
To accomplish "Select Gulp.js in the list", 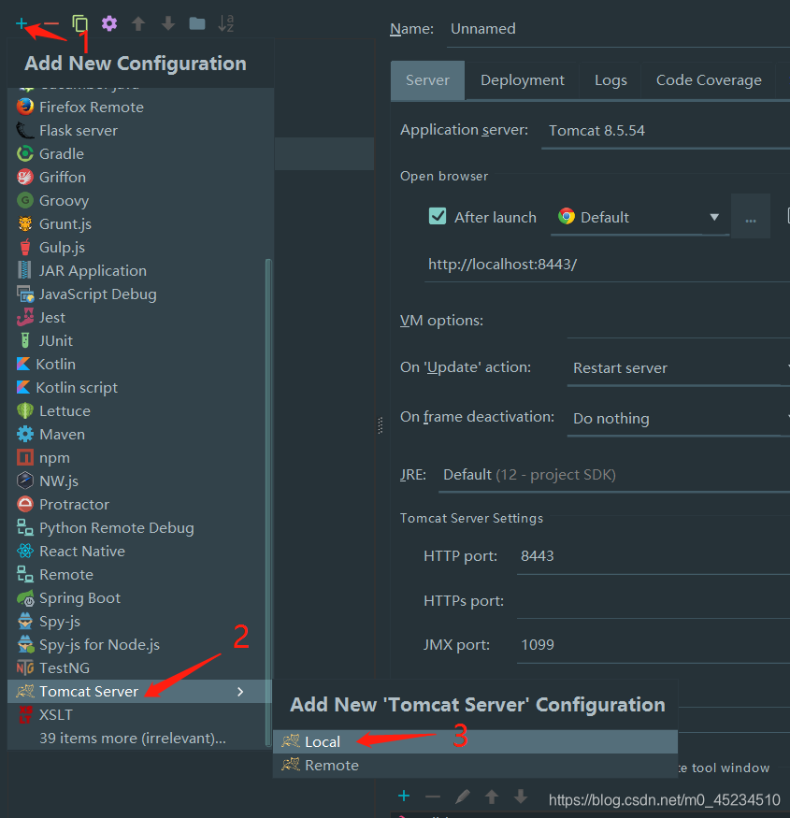I will 141,248.
